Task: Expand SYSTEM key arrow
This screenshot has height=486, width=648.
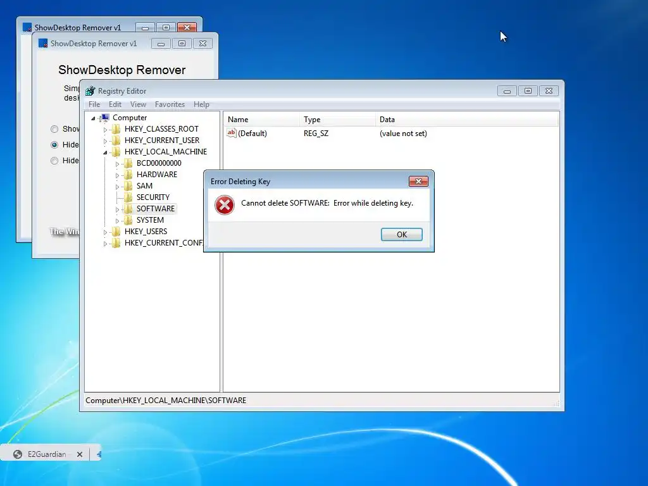Action: [117, 221]
